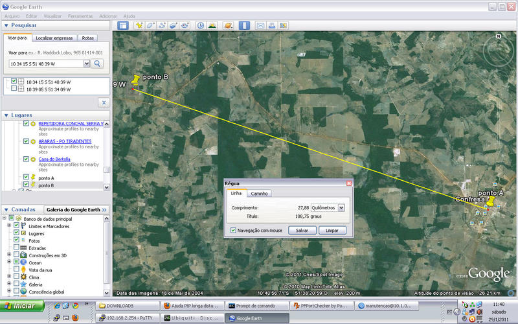
Task: Select the add polygon tool
Action: pyautogui.click(x=150, y=25)
